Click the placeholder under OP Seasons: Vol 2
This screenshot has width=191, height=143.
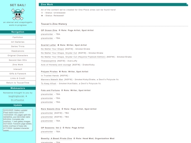click(47, 132)
